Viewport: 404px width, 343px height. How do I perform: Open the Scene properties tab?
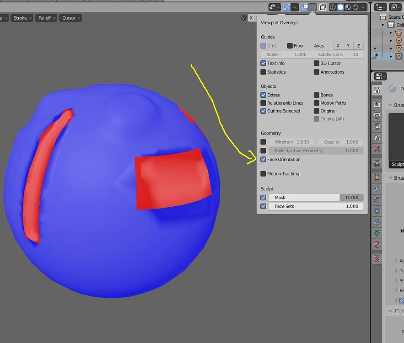[377, 138]
